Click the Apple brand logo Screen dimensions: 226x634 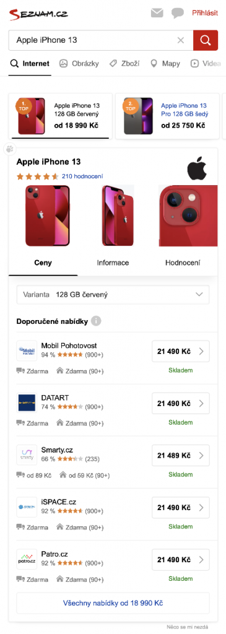[196, 169]
